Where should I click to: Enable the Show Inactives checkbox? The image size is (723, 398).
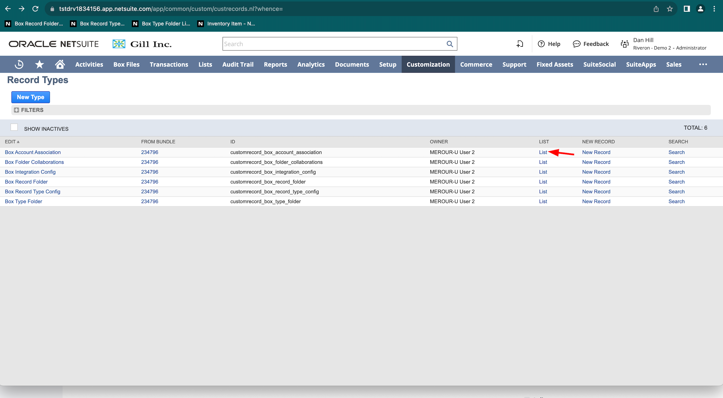point(14,127)
